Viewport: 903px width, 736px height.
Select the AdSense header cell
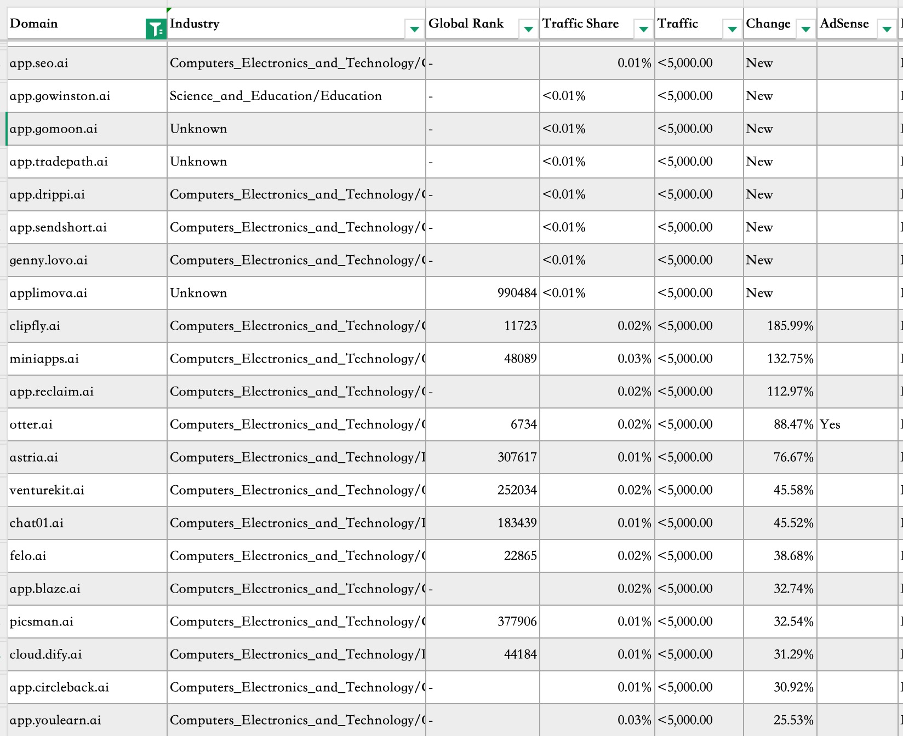tap(858, 24)
